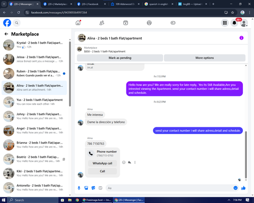Open the $850 Marketplace listing link

coord(105,51)
